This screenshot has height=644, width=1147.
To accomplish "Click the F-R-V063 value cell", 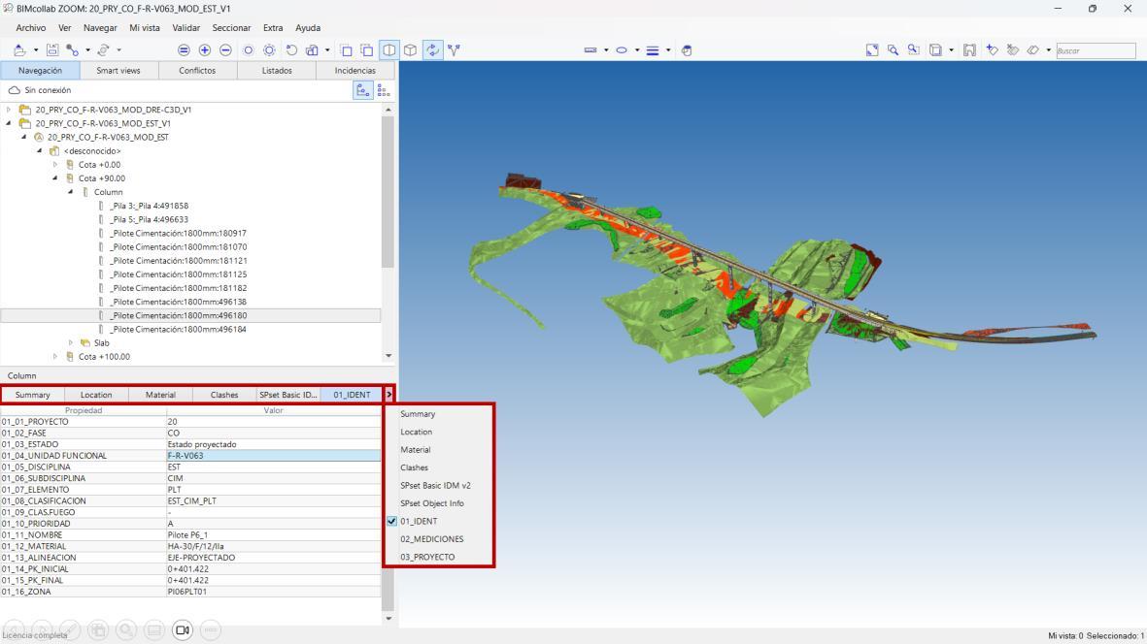I will [274, 456].
